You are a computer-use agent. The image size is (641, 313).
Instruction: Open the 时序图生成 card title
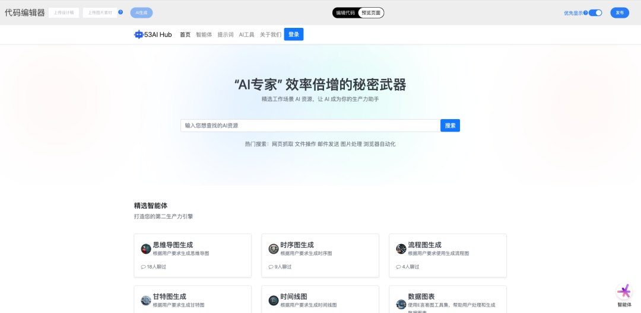point(297,245)
